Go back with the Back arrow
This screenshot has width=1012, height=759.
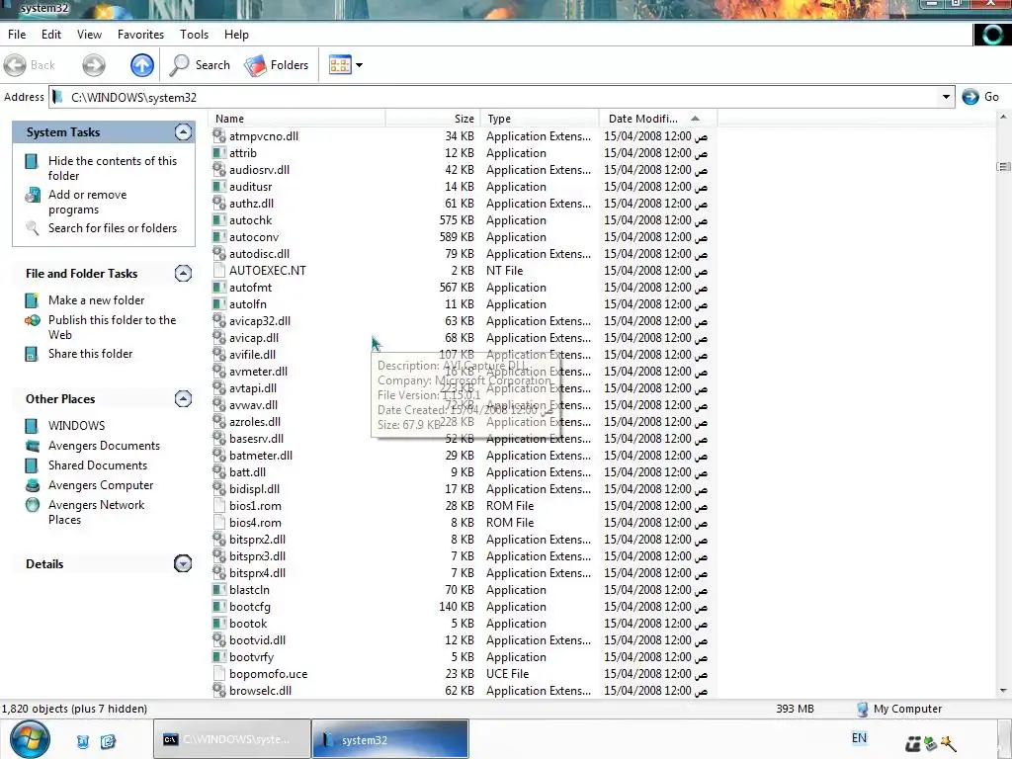click(30, 65)
